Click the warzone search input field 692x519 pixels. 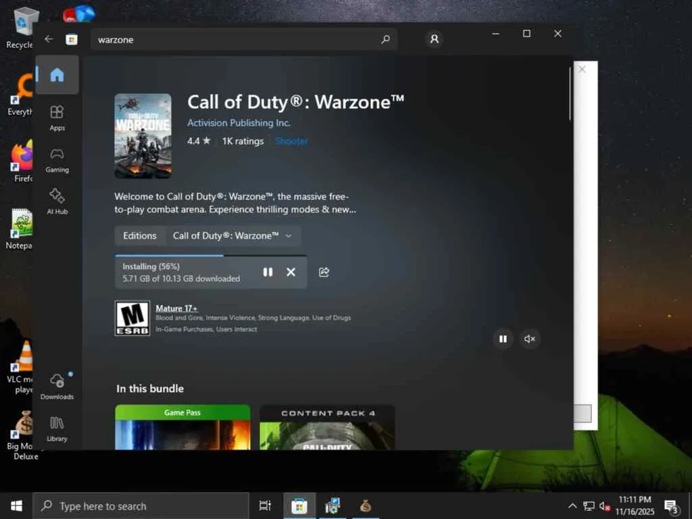pyautogui.click(x=244, y=40)
